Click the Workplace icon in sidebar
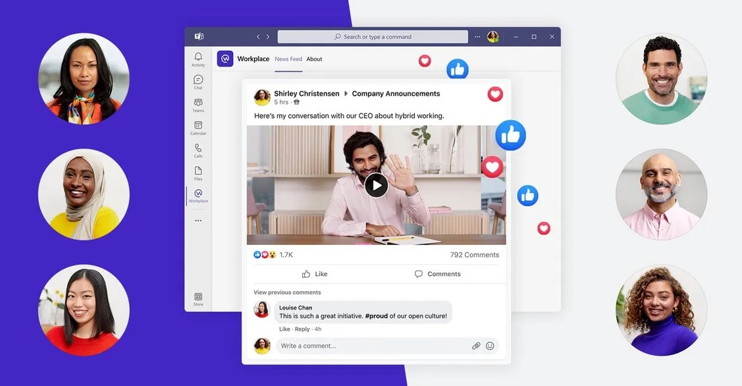Image resolution: width=742 pixels, height=386 pixels. pos(198,194)
